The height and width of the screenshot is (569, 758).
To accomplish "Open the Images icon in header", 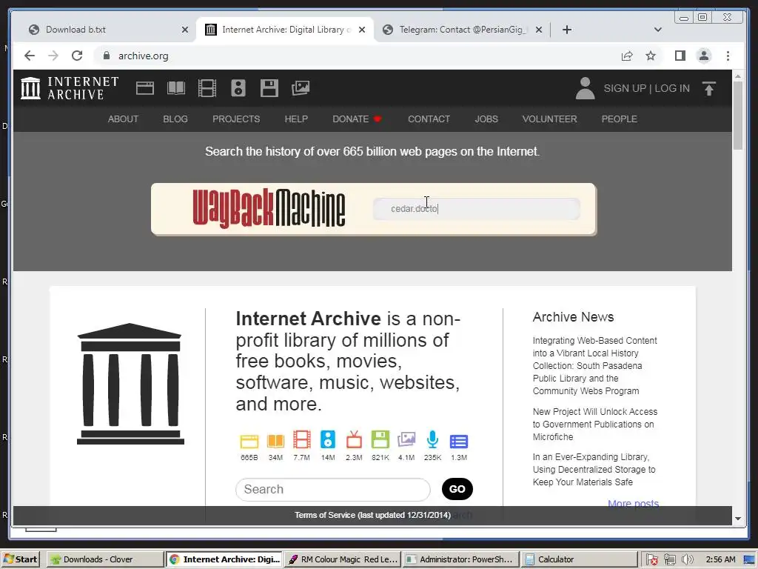I will [301, 88].
